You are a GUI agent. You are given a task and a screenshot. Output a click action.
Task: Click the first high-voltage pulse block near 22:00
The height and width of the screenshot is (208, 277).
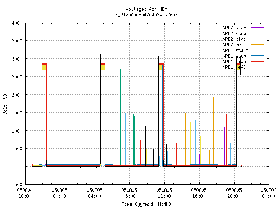point(44,110)
